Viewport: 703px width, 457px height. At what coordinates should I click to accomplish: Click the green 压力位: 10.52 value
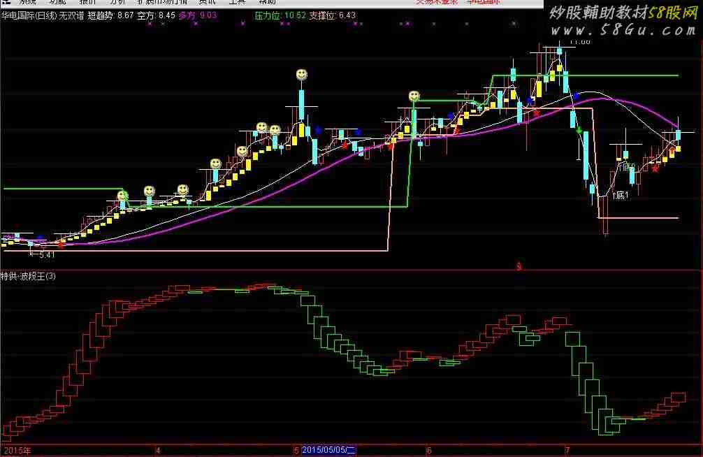(280, 15)
